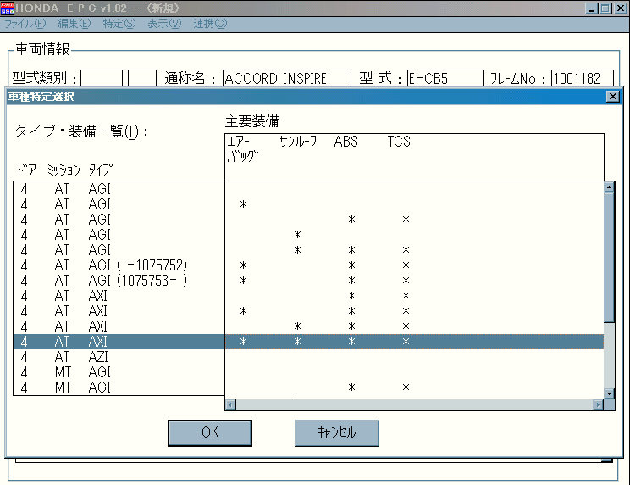Select first AT AGI row with no equipment
The height and width of the screenshot is (485, 630).
[308, 189]
